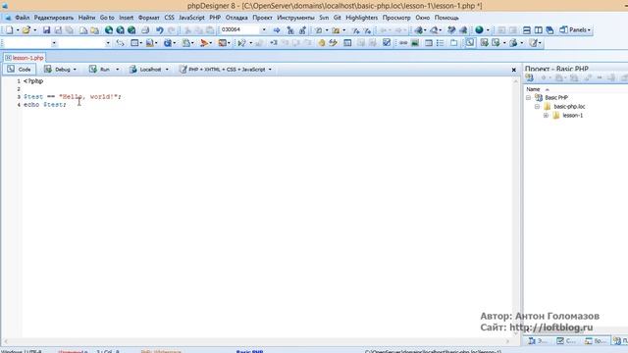Click the Code view button
Image resolution: width=628 pixels, height=353 pixels.
pos(20,70)
